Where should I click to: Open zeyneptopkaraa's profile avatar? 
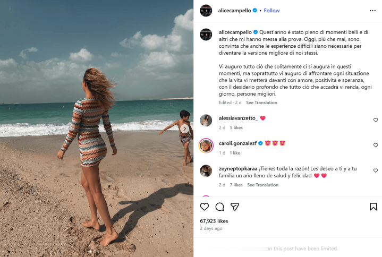pos(206,170)
